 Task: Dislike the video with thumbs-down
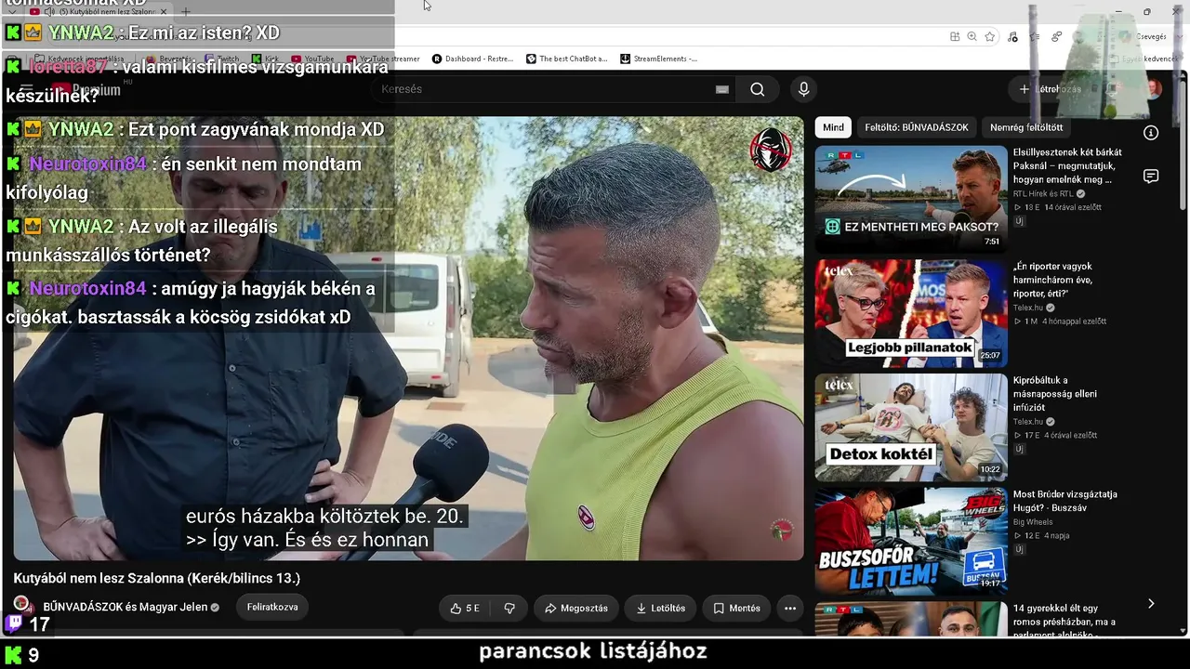click(509, 609)
